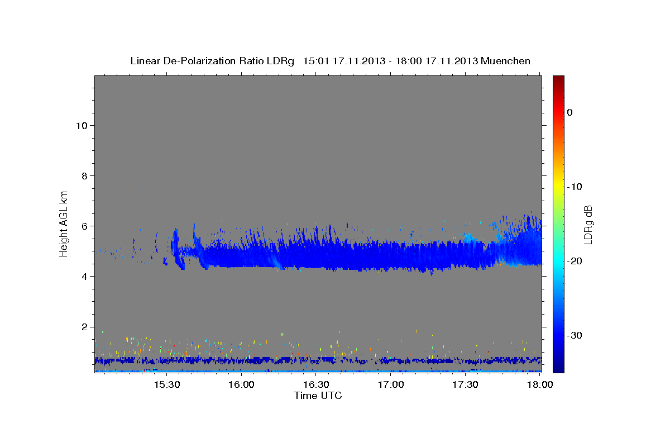Click the 'Muenchen' location in the title
This screenshot has height=447, width=670.
[x=506, y=61]
